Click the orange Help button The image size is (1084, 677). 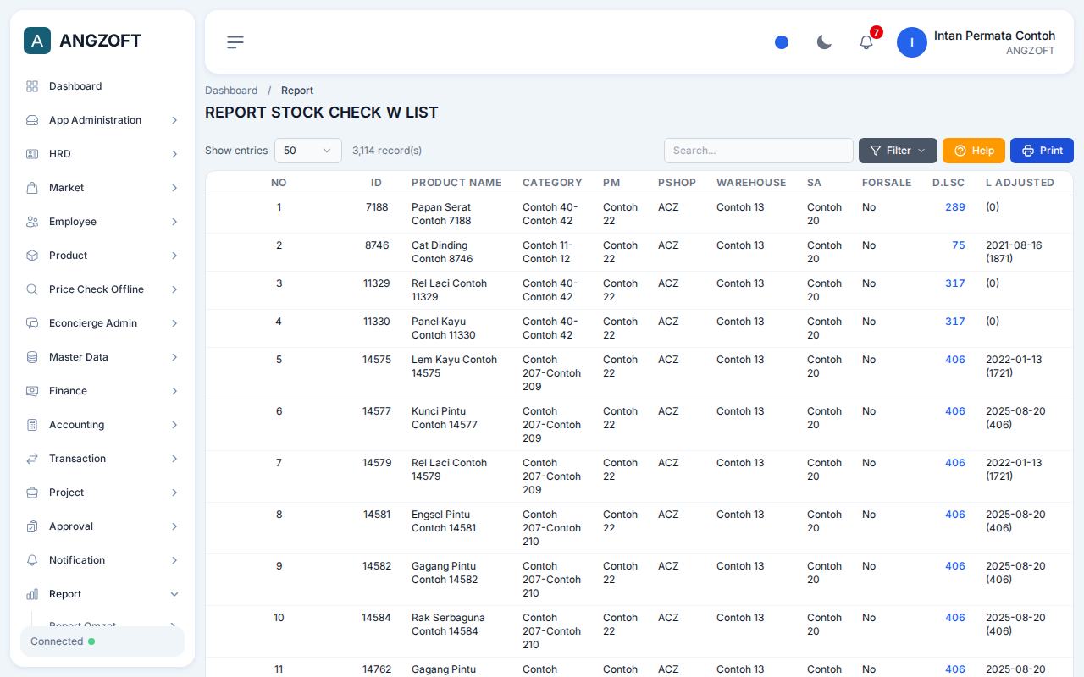coord(974,151)
